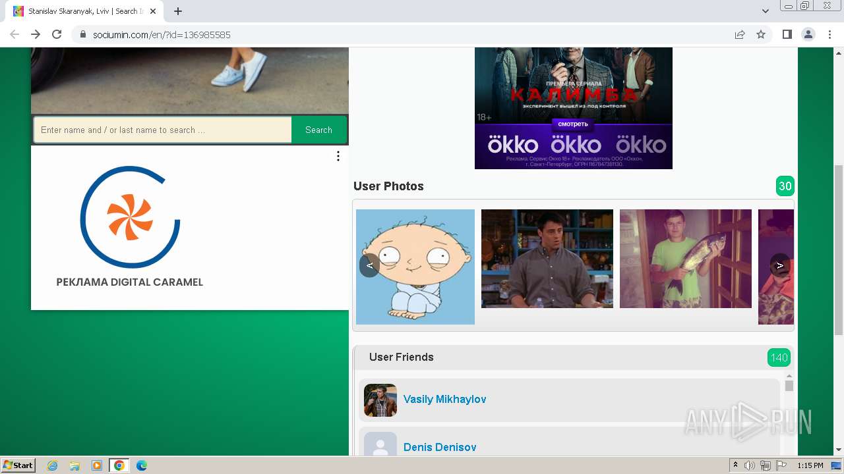Bookmark this page with the star icon

[x=761, y=35]
